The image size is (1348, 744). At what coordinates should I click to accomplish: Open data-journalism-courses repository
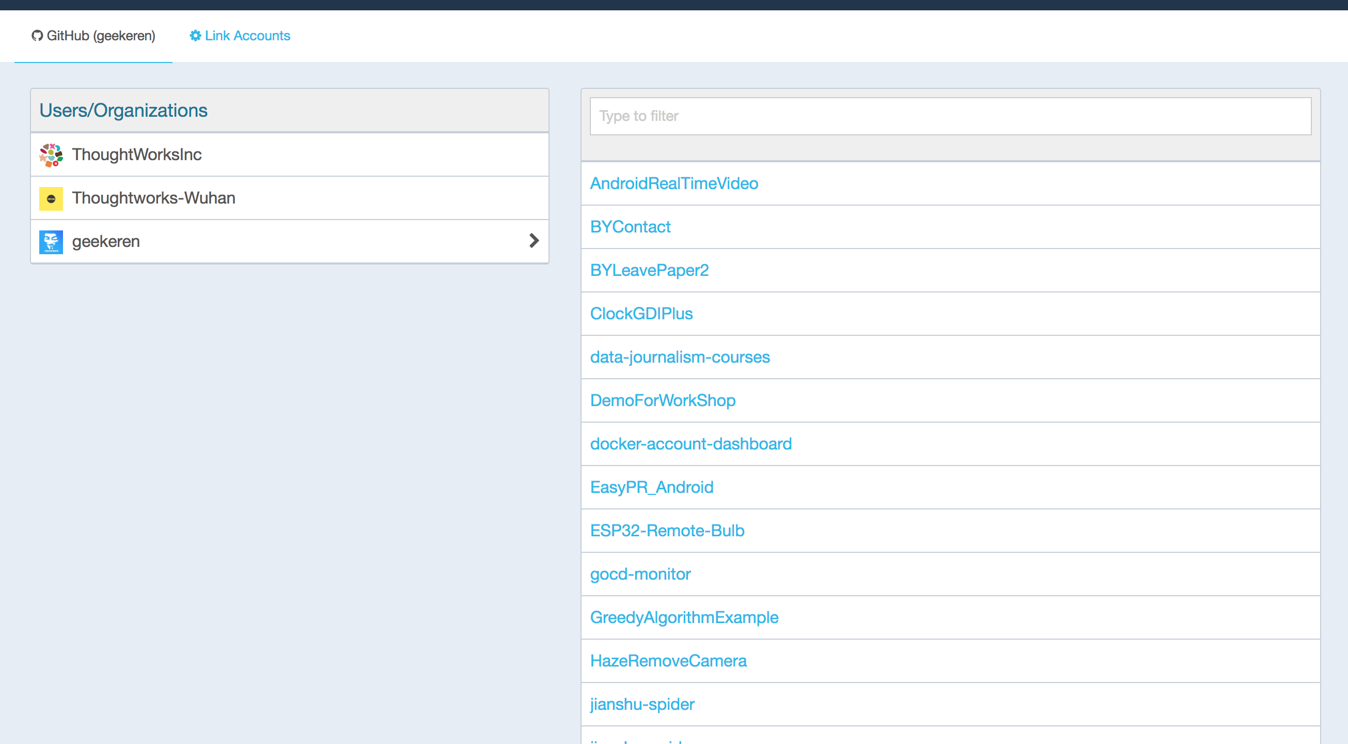tap(680, 357)
